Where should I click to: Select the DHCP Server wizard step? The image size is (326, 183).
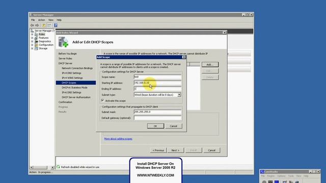pyautogui.click(x=65, y=63)
